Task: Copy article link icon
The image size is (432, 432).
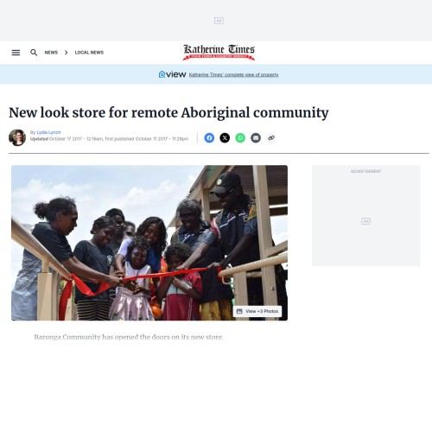Action: click(271, 138)
